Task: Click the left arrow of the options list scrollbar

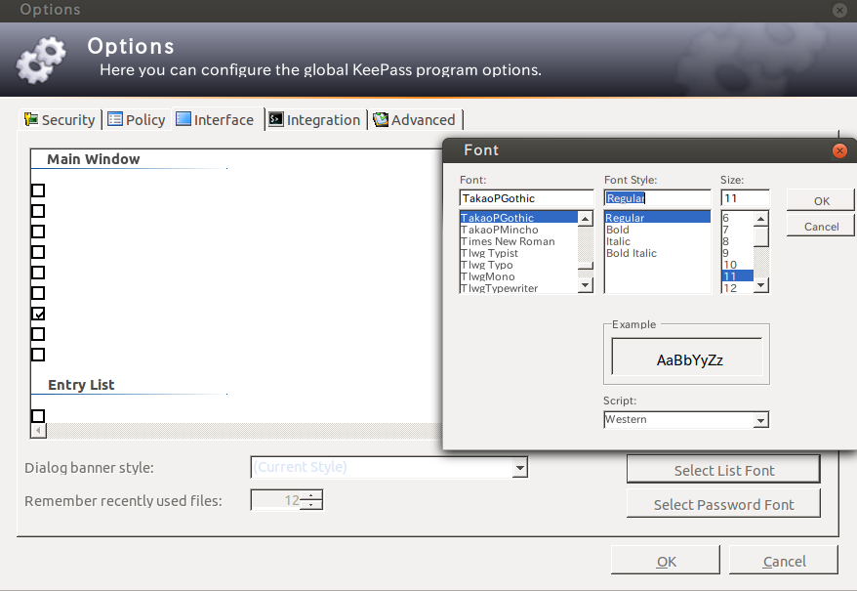Action: pyautogui.click(x=38, y=431)
